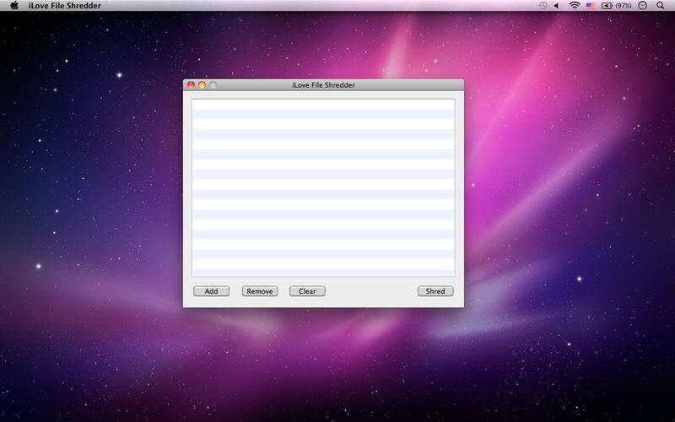This screenshot has height=422, width=675.
Task: Open the clock icon in menu bar
Action: pos(642,6)
